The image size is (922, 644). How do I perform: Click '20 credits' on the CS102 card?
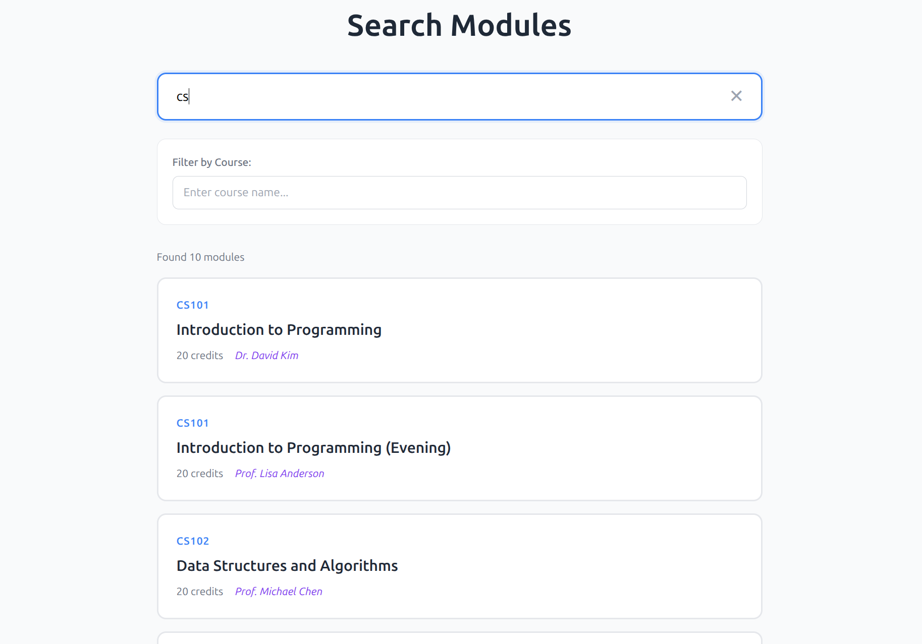(x=199, y=592)
